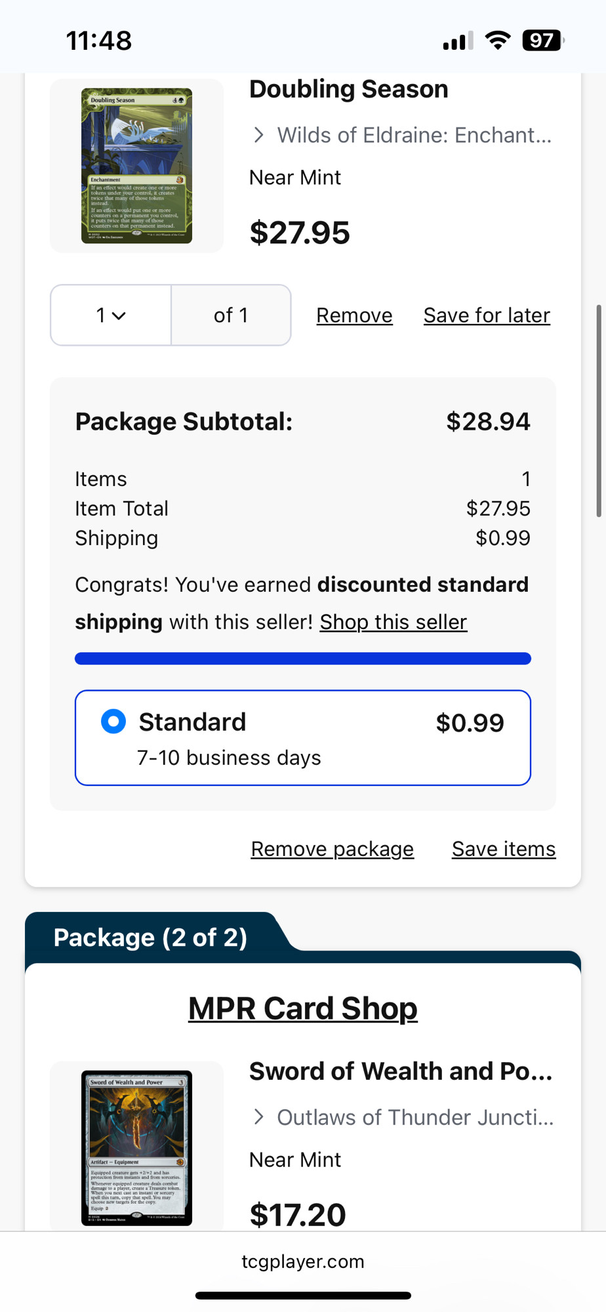
Task: Open the Sword of Wealth and Power title
Action: [x=401, y=1071]
